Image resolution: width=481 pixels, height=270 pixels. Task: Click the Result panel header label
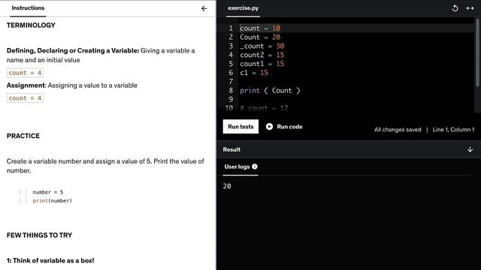231,149
